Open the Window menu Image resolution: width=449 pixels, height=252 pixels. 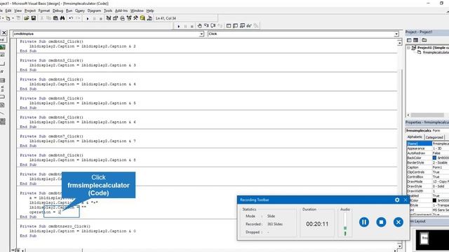[137, 10]
